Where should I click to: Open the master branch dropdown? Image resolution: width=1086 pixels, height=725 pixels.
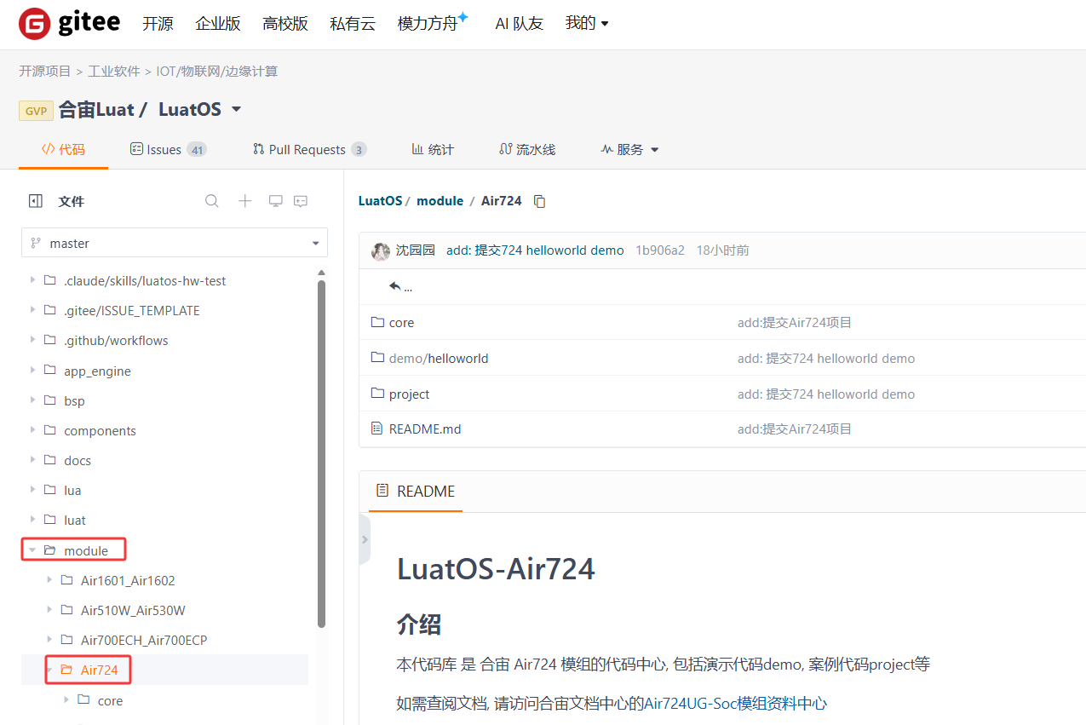175,243
